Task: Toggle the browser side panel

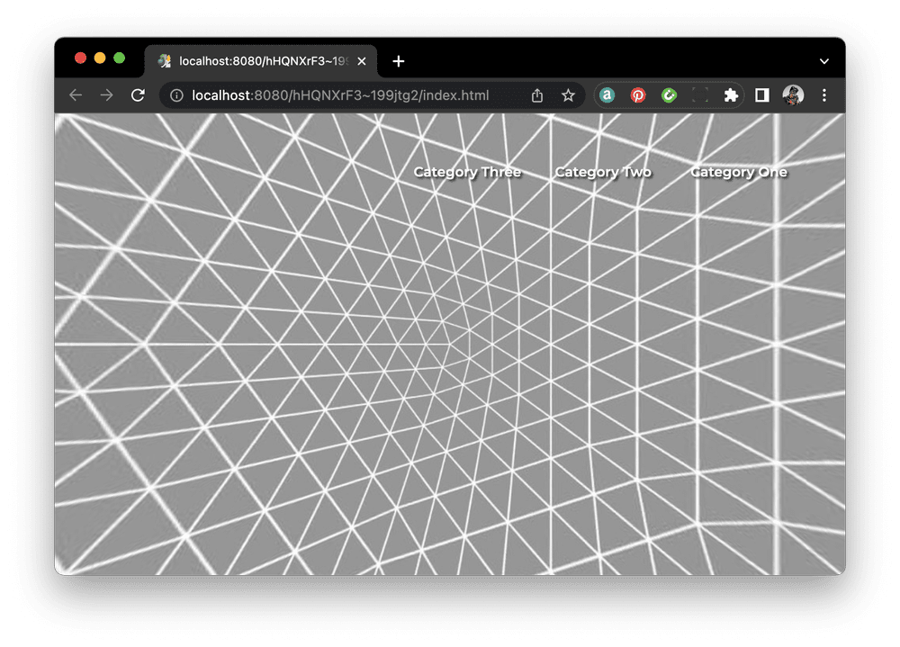Action: pyautogui.click(x=761, y=95)
